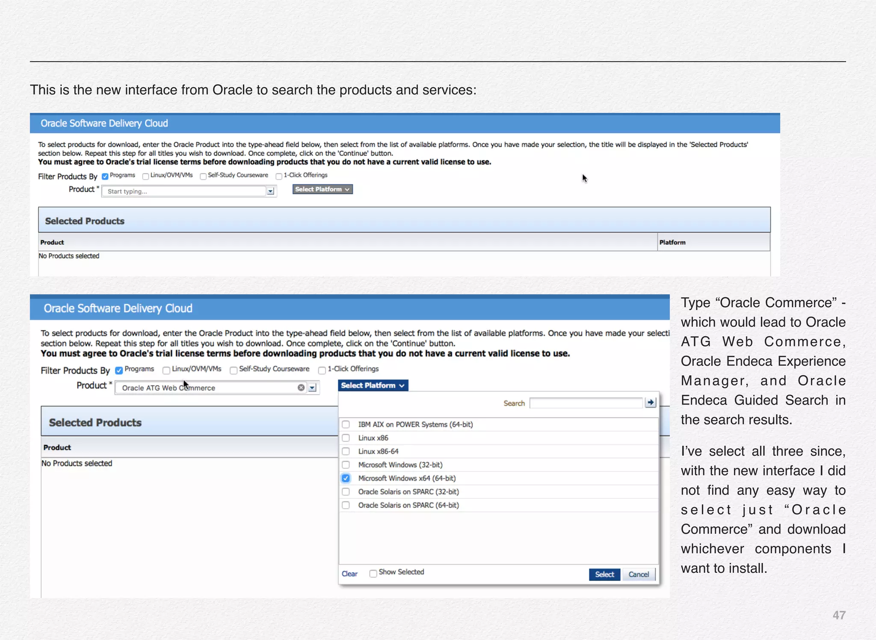
Task: Click the Product column header in lower Selected Products
Action: click(x=189, y=447)
